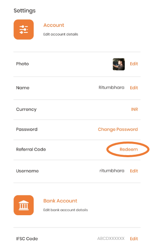The height and width of the screenshot is (244, 154).
Task: Click the Settings title
Action: click(x=25, y=11)
